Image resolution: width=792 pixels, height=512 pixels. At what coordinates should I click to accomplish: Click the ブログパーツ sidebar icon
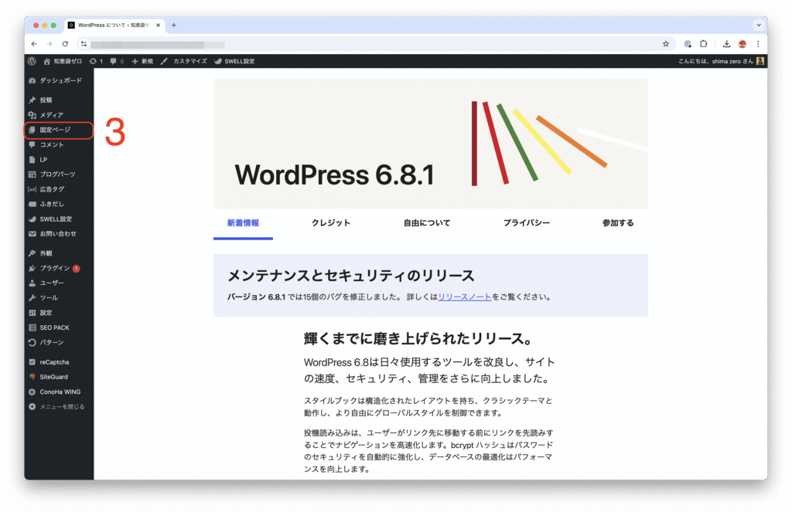pyautogui.click(x=32, y=174)
